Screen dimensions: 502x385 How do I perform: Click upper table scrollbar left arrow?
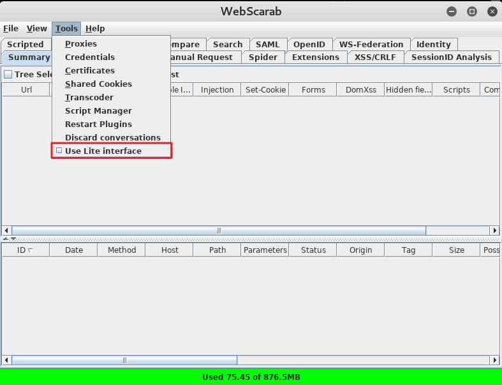[6, 230]
